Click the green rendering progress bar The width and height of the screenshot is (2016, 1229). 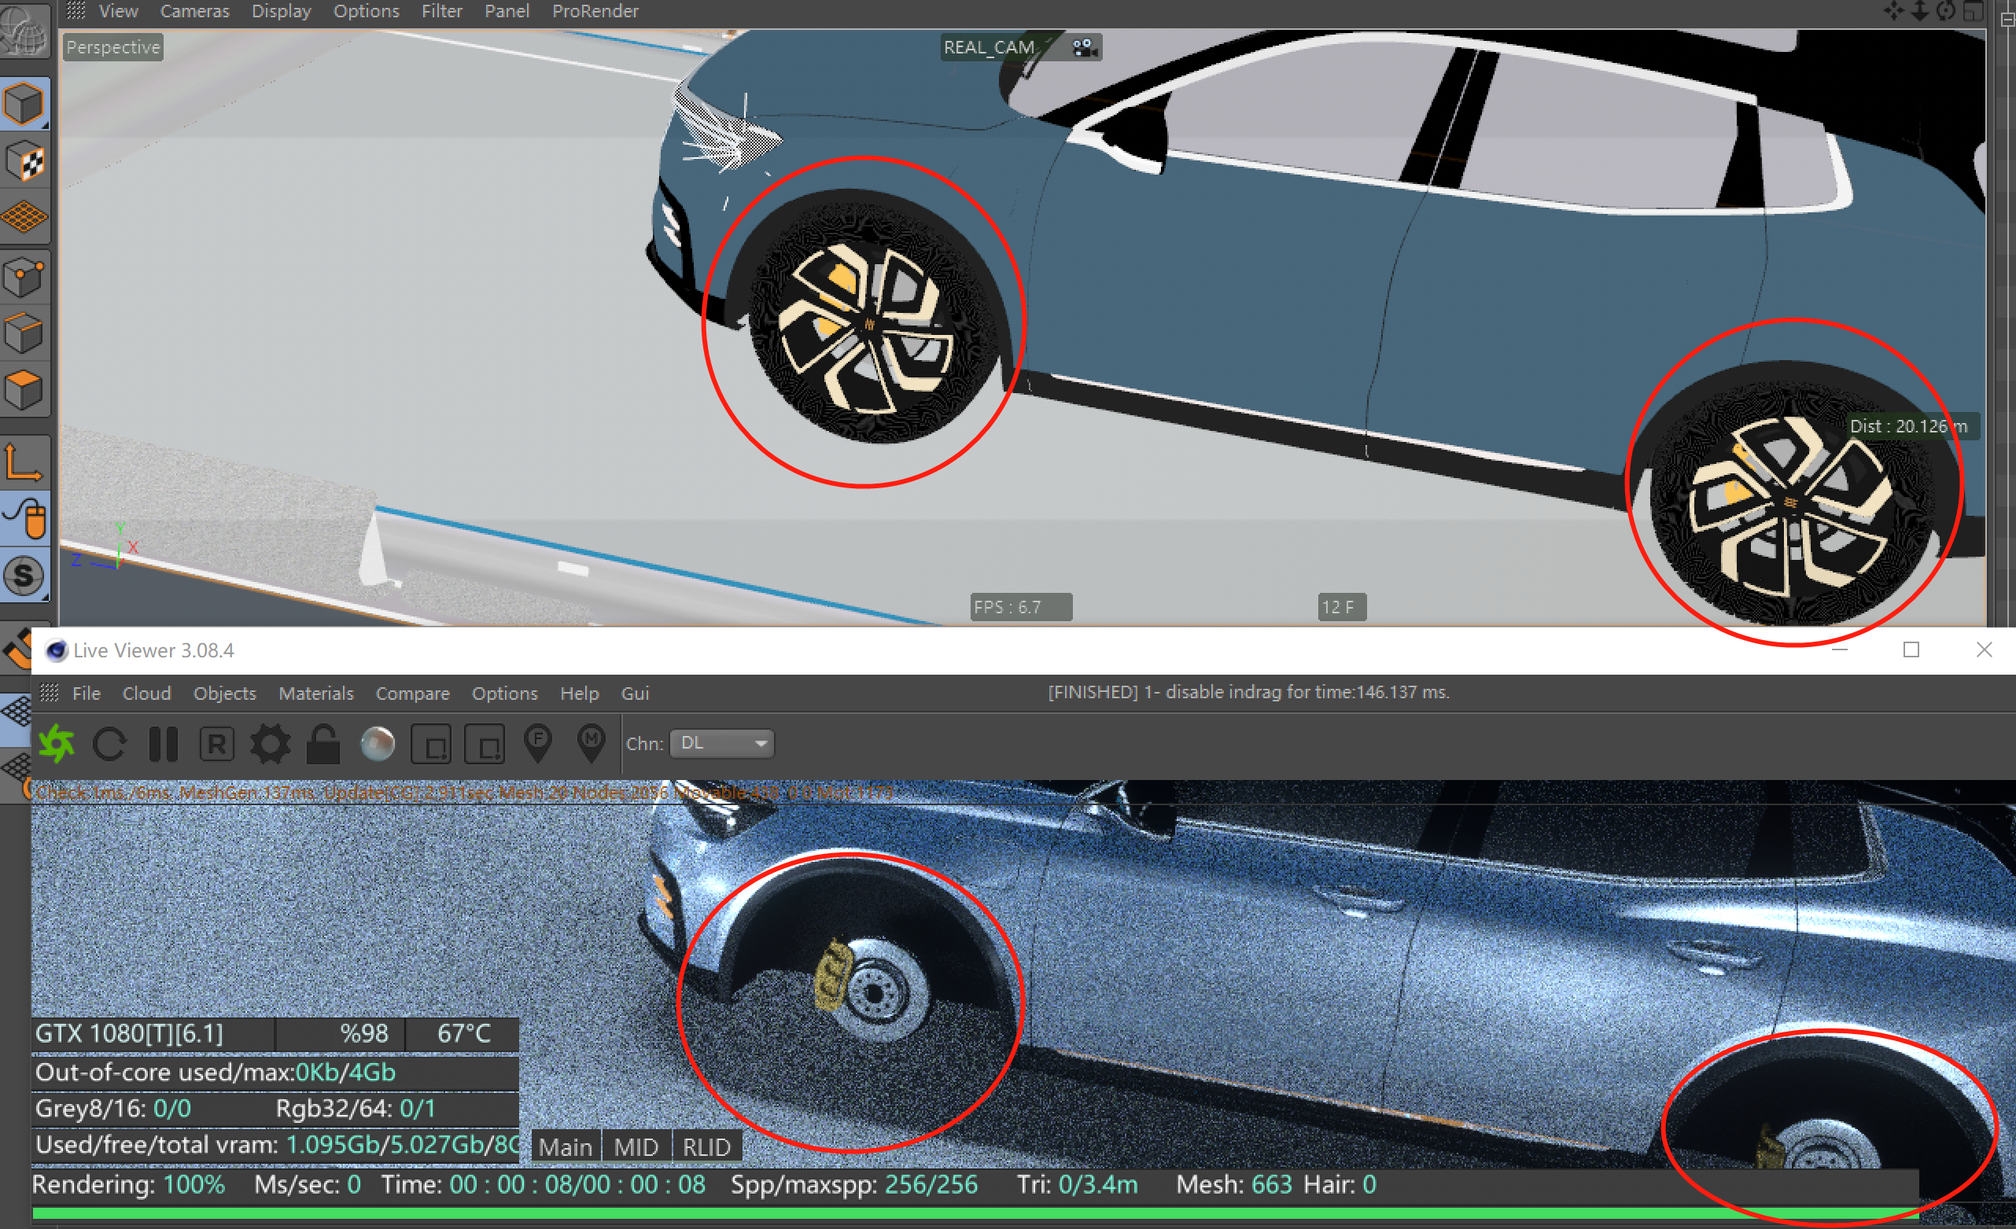coord(974,1213)
